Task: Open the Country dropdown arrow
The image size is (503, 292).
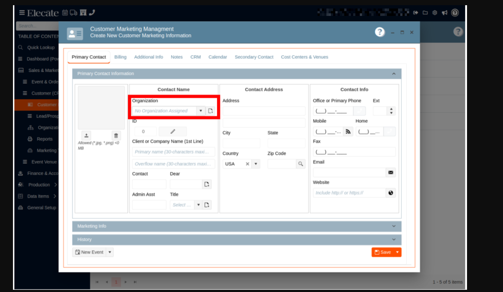Action: click(256, 164)
